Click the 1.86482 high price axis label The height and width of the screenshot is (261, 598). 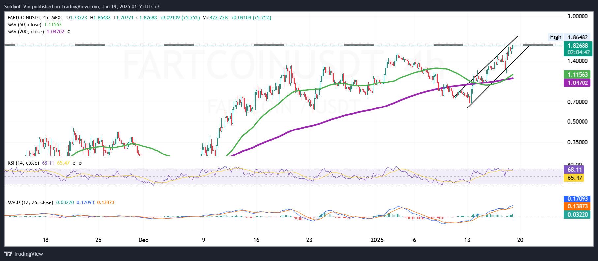tap(578, 37)
